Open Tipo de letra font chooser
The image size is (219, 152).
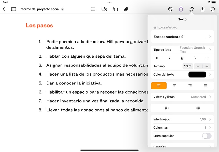(182, 50)
